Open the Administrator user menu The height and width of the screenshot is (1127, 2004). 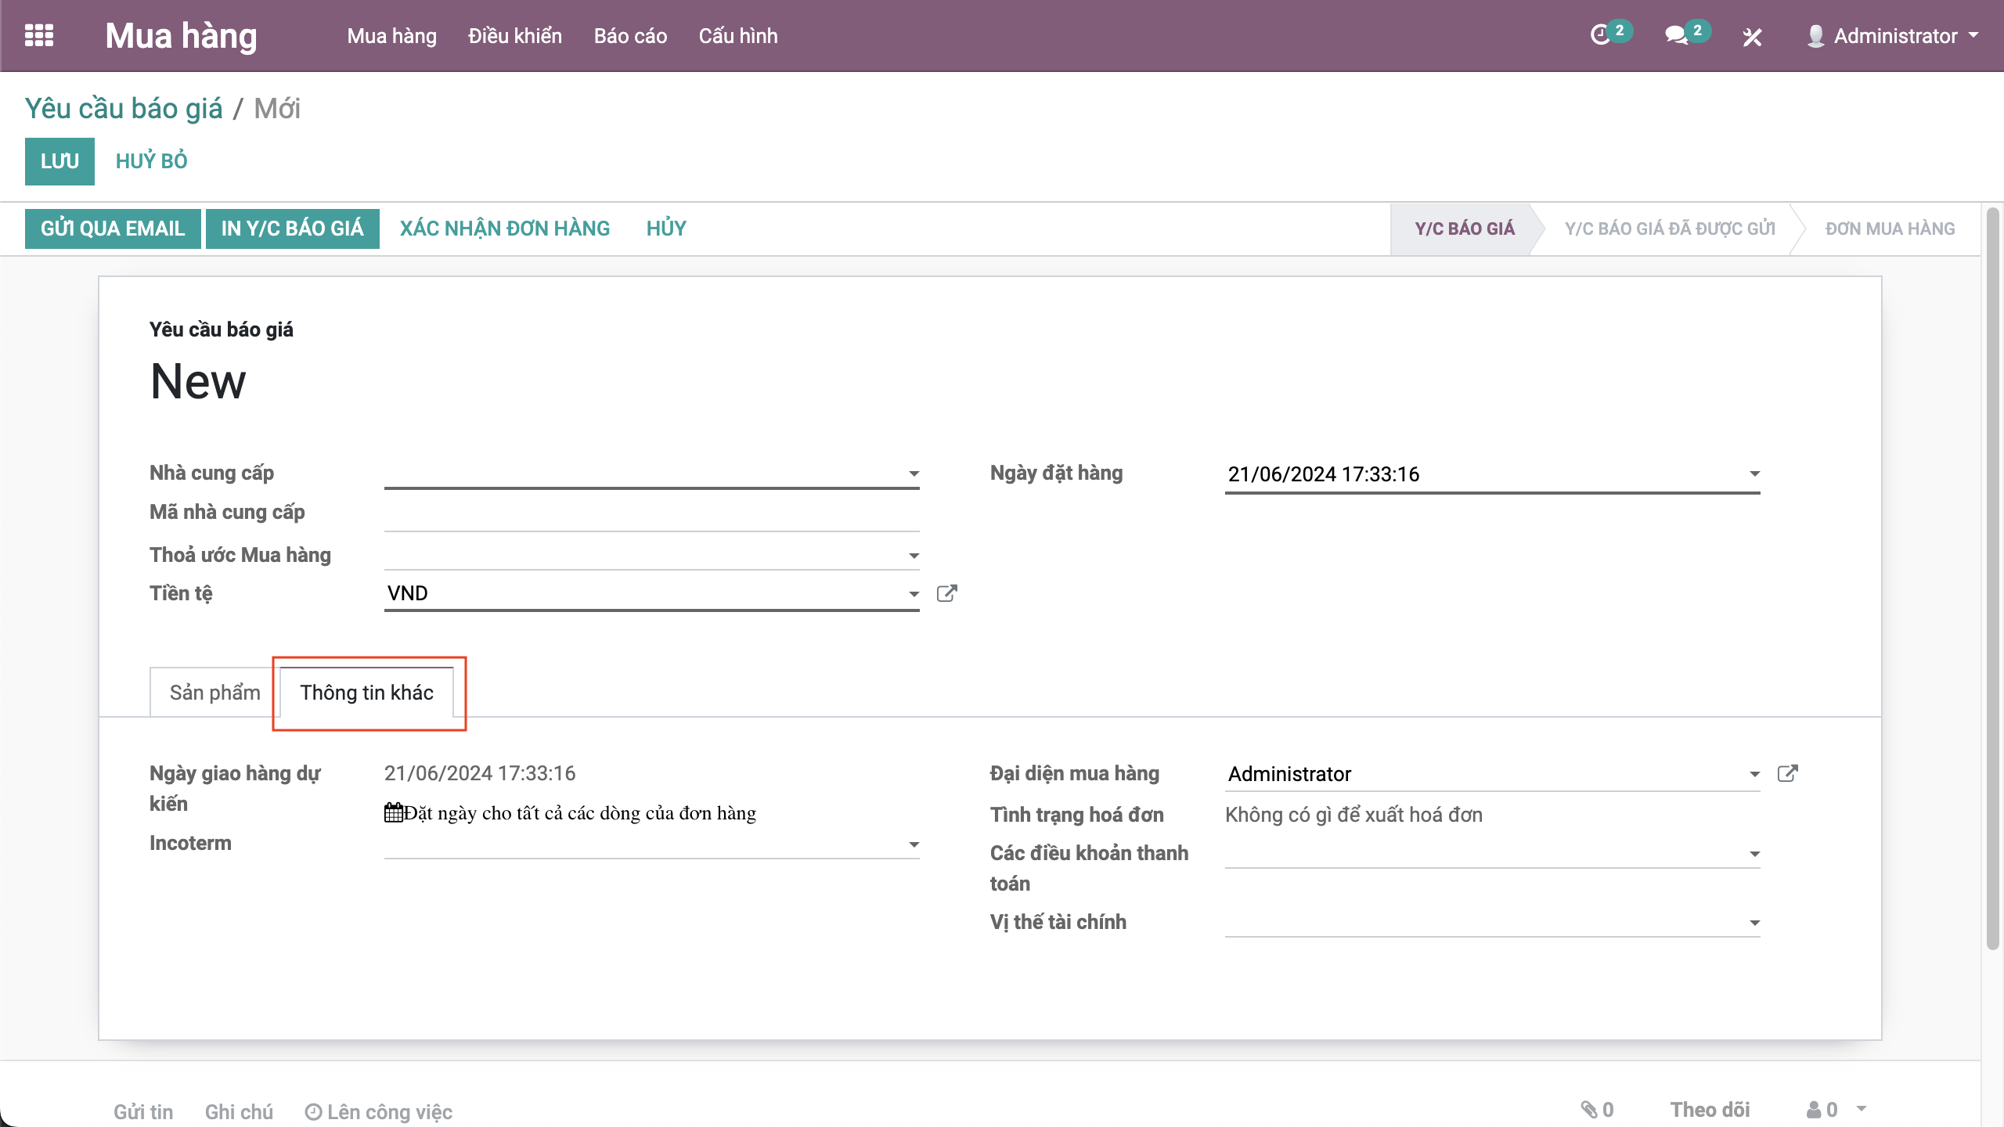pyautogui.click(x=1895, y=36)
